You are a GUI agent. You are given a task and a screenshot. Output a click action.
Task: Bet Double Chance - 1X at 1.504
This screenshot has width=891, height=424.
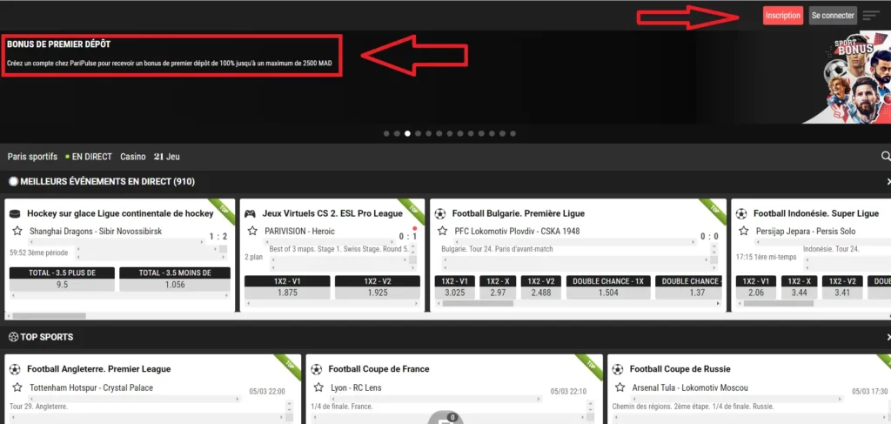(608, 287)
